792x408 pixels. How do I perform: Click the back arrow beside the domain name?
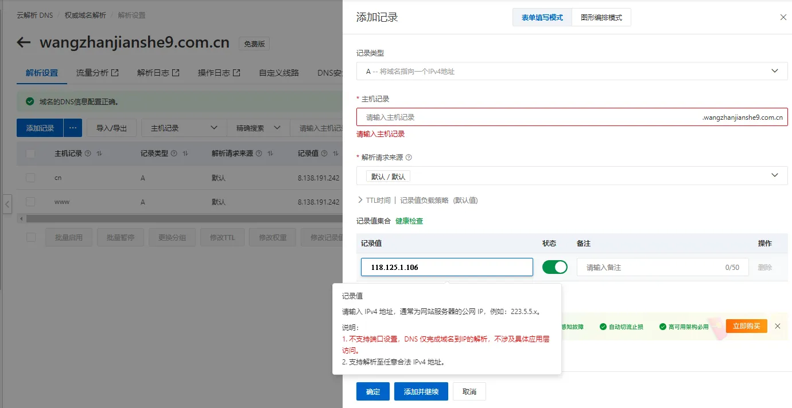pos(24,42)
